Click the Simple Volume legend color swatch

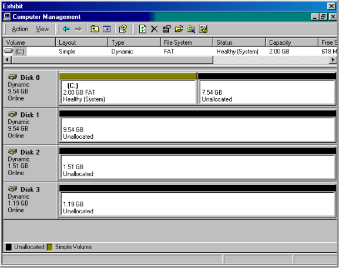coord(50,247)
